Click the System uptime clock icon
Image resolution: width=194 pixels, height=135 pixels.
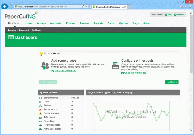pyautogui.click(x=40, y=98)
